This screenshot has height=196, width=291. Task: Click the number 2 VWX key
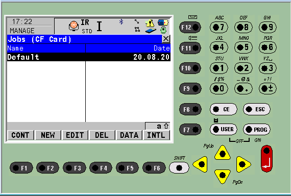[244, 68]
